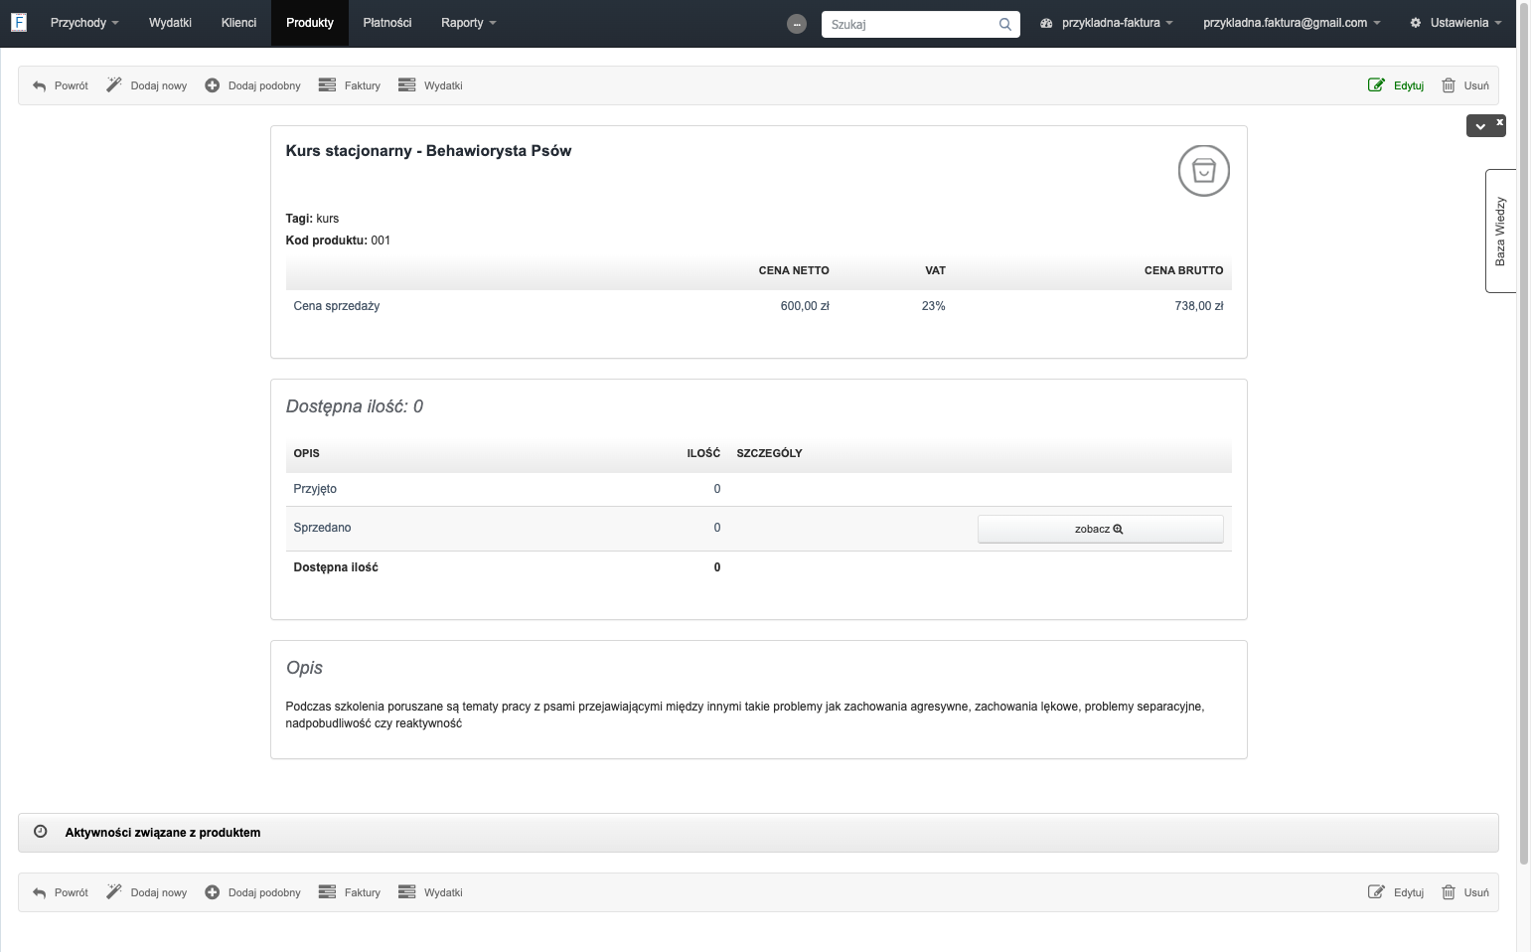
Task: Expand Aktywności związane z produktem section
Action: point(758,833)
